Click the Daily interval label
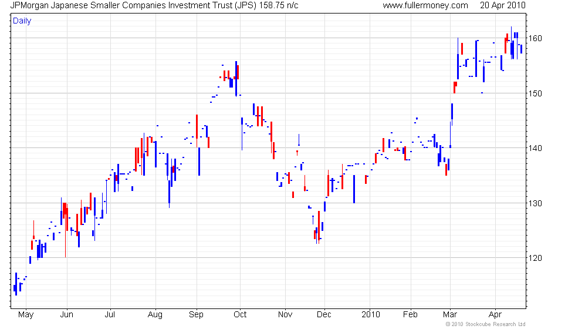This screenshot has height=329, width=575. point(22,21)
